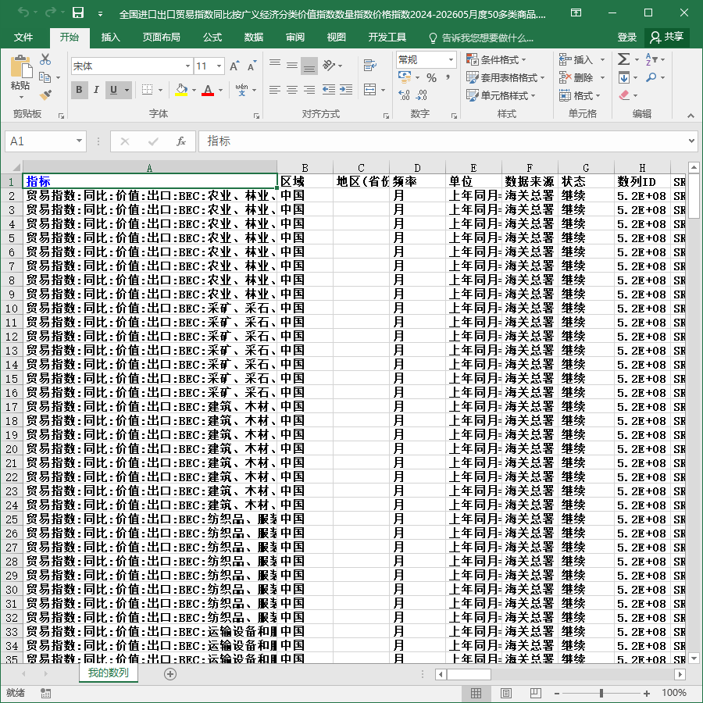This screenshot has width=703, height=703.
Task: Switch to the 数据 ribbon tab
Action: coord(253,37)
